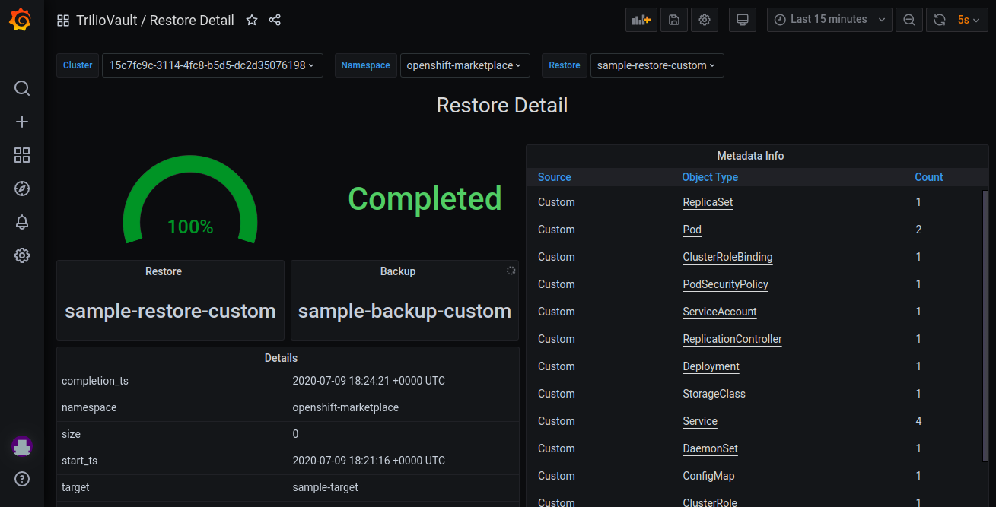Open the user profile avatar
Viewport: 996px width, 507px height.
(22, 446)
